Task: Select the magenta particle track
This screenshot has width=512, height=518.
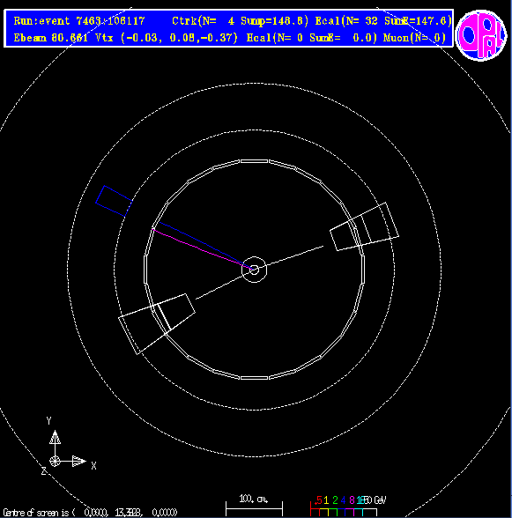Action: [x=203, y=249]
